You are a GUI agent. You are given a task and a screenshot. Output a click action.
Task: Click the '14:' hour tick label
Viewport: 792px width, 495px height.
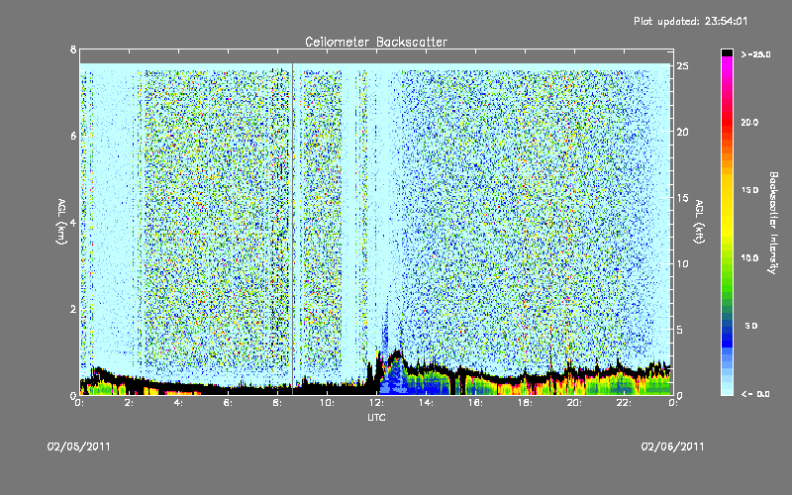coord(427,403)
